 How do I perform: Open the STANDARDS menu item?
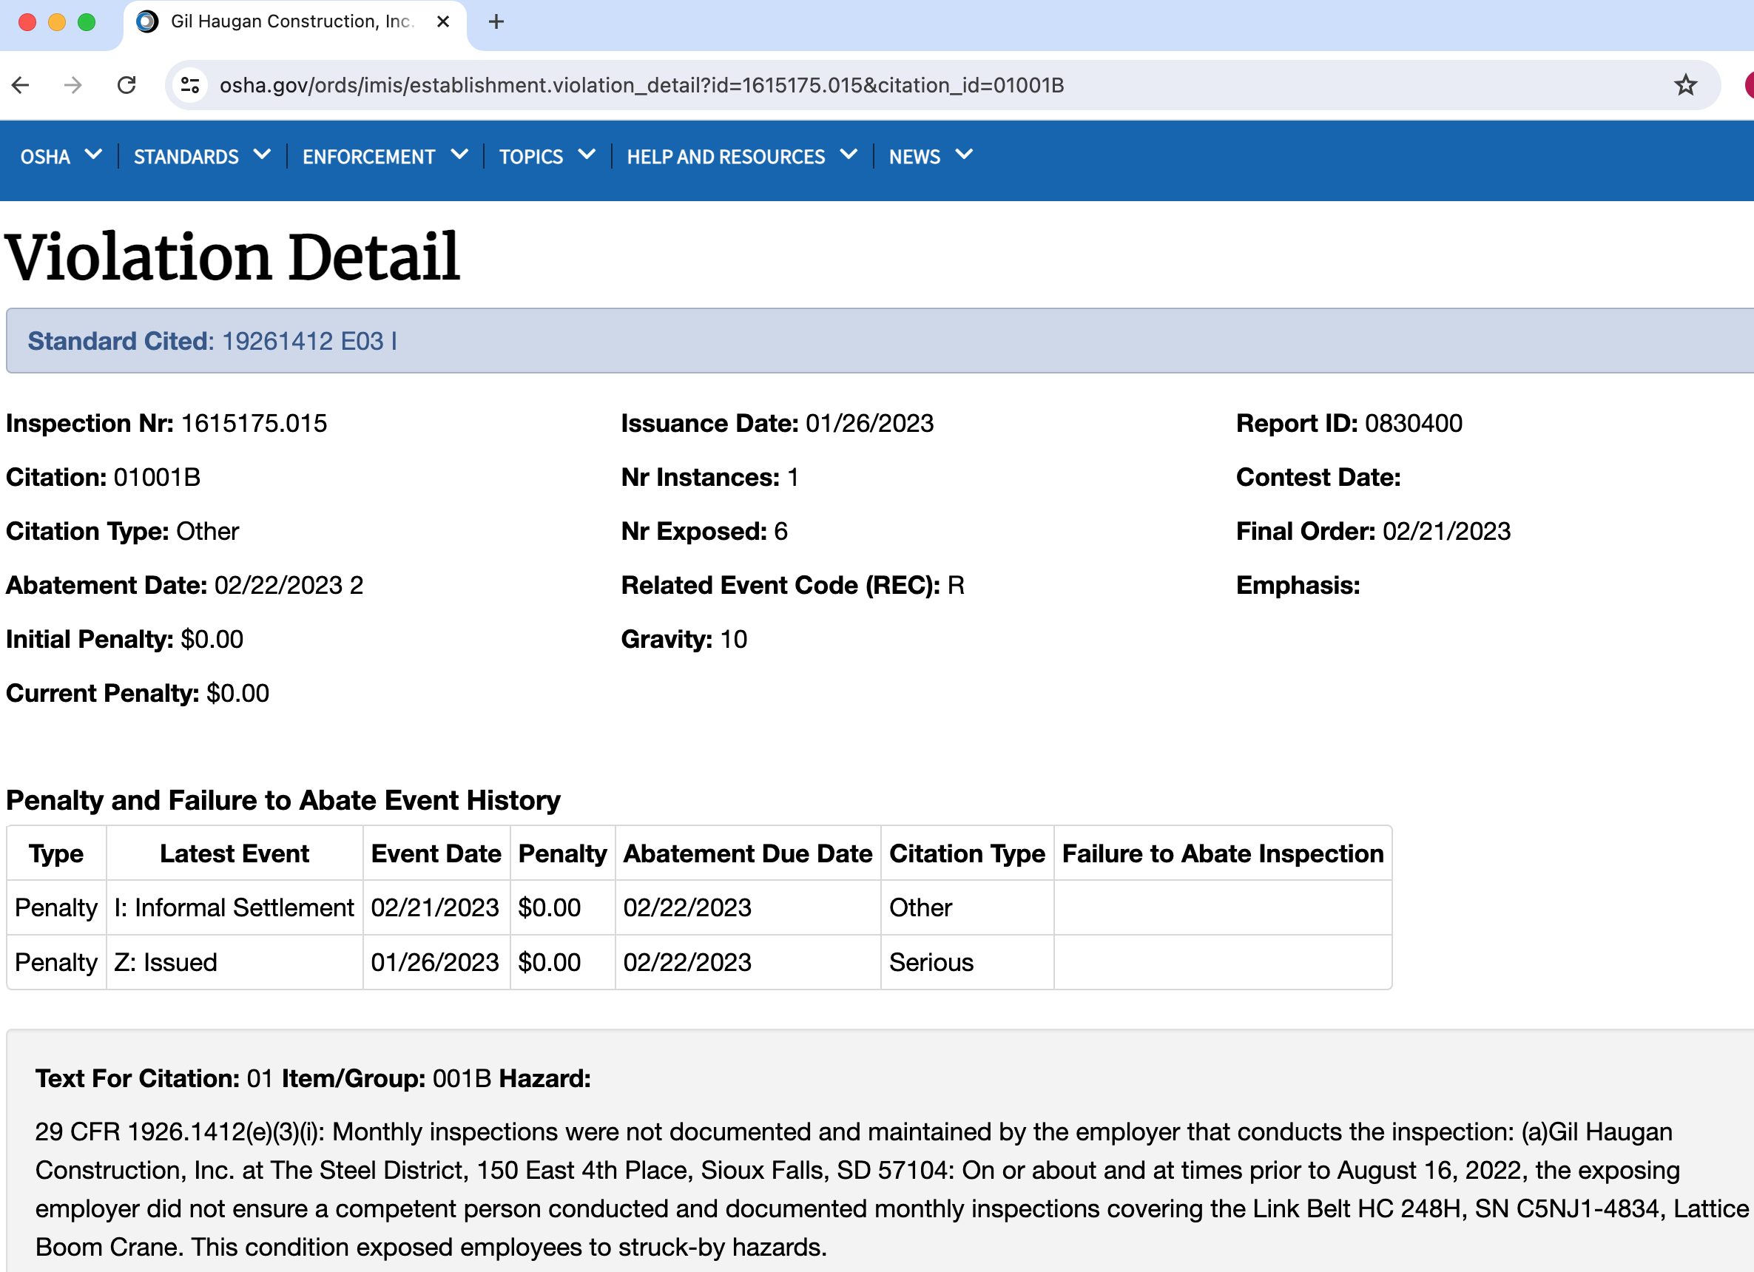pos(186,157)
